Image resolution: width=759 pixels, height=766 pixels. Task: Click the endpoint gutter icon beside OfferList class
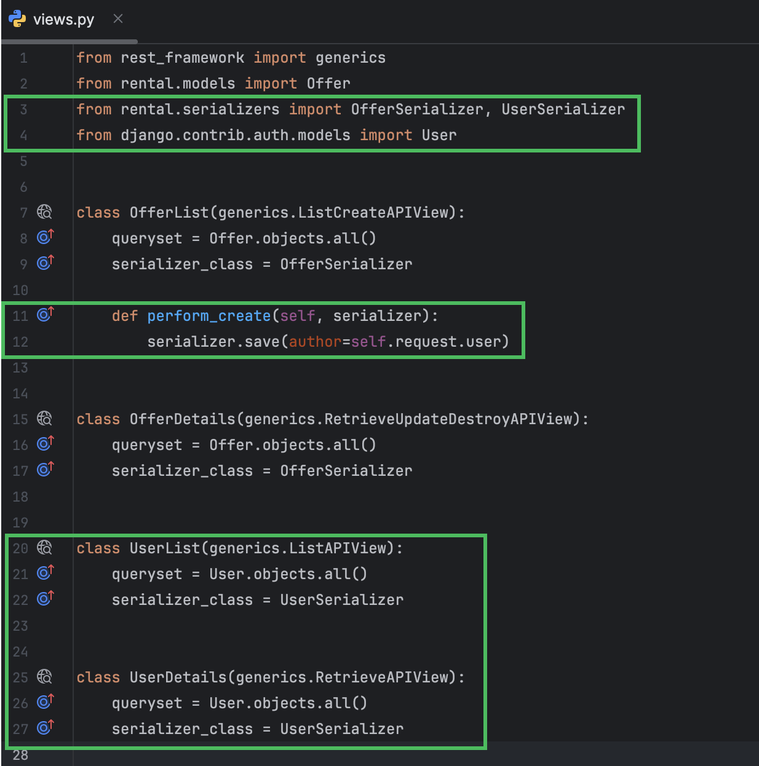point(43,212)
